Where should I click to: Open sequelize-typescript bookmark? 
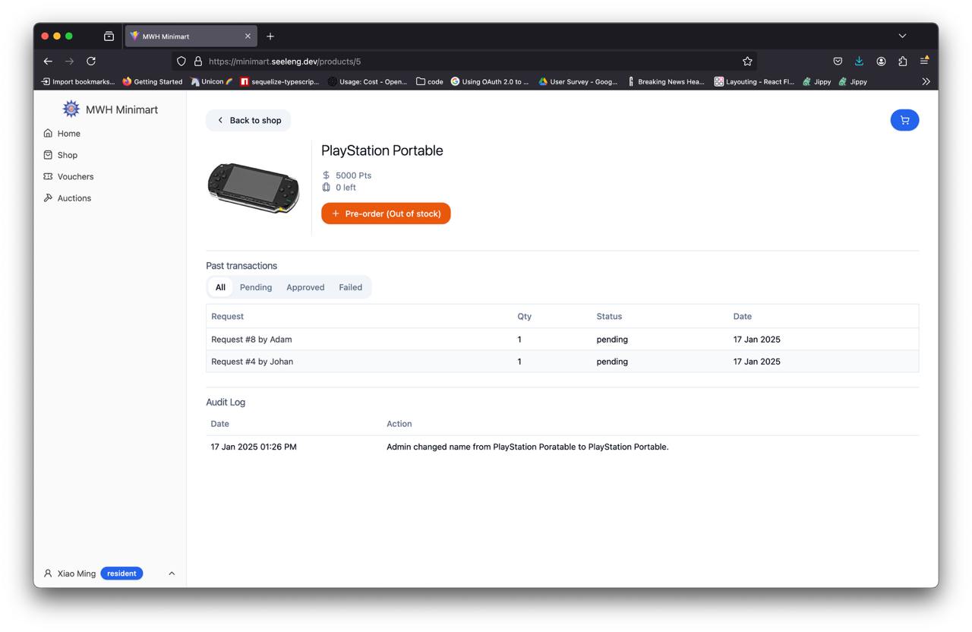pyautogui.click(x=279, y=81)
